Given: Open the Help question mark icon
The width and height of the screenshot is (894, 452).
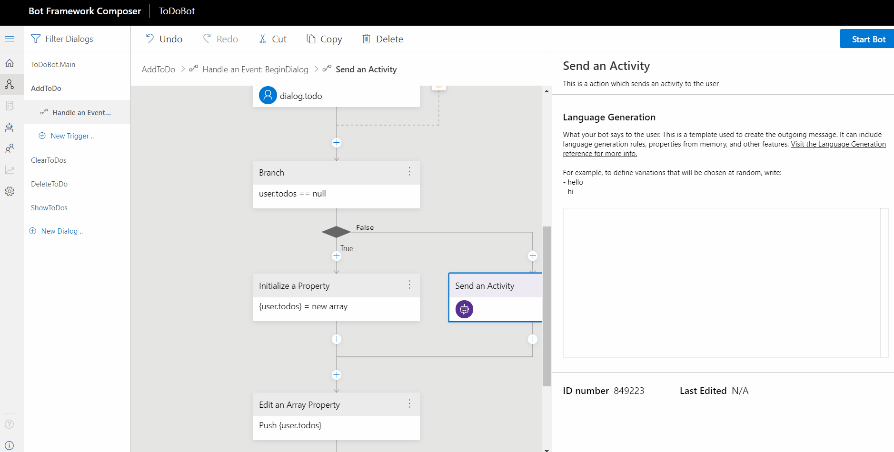Looking at the screenshot, I should coord(10,424).
